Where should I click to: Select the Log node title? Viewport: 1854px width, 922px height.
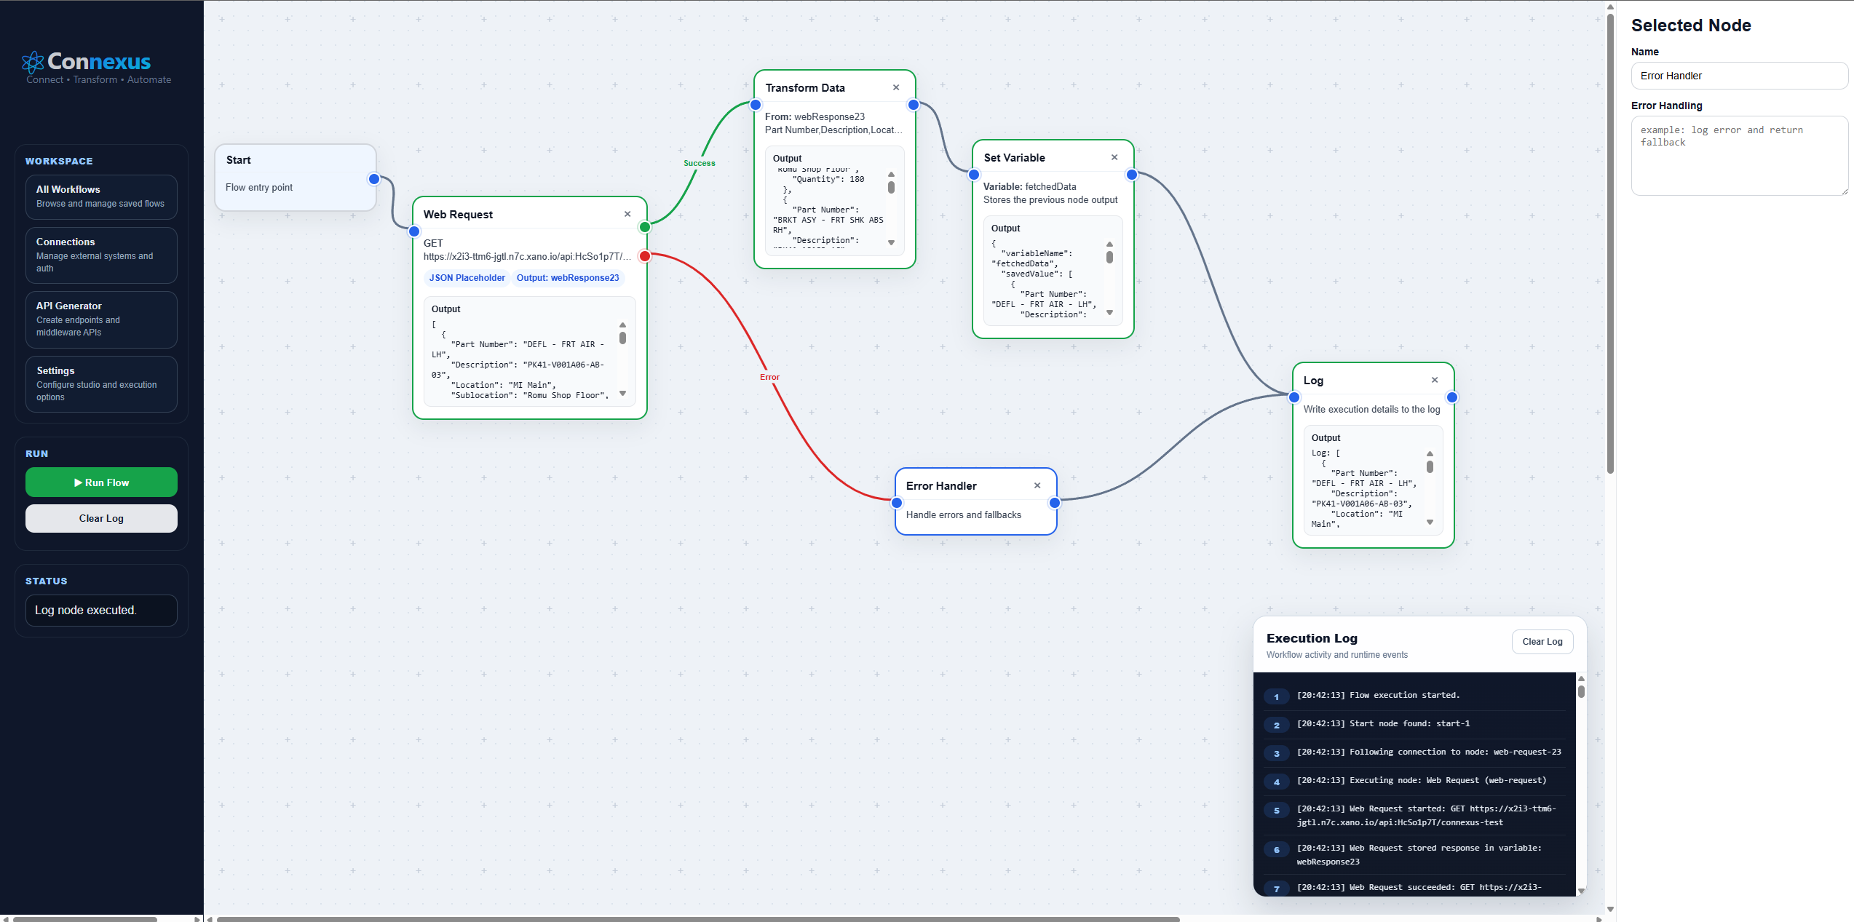tap(1313, 381)
